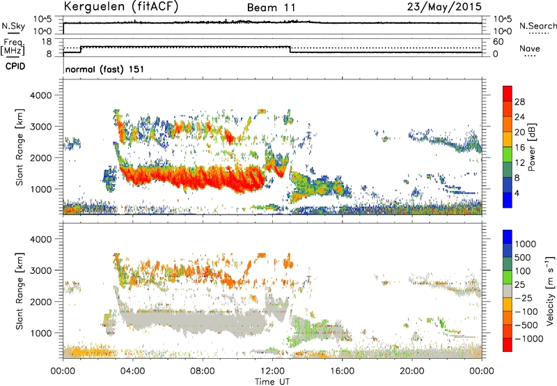Click the 08:00 time tick label
The height and width of the screenshot is (386, 557).
pos(203,371)
